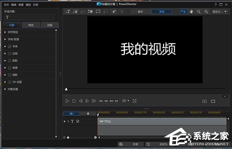Open the 查看 menu
The height and width of the screenshot is (149, 232).
point(21,5)
